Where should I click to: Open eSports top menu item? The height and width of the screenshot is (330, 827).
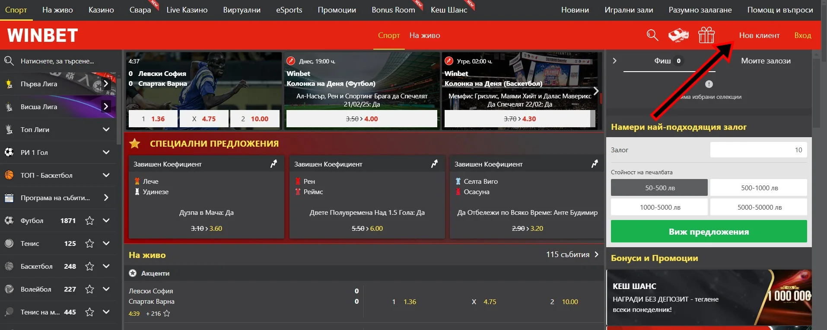[x=289, y=10]
